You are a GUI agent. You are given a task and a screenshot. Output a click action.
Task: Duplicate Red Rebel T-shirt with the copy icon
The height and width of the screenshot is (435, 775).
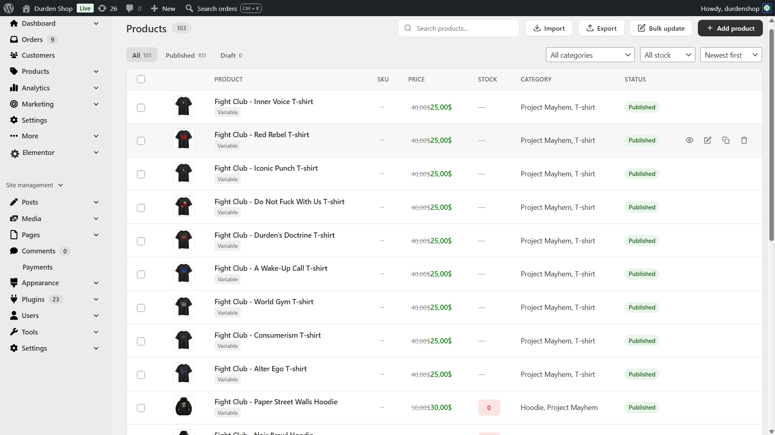tap(726, 140)
